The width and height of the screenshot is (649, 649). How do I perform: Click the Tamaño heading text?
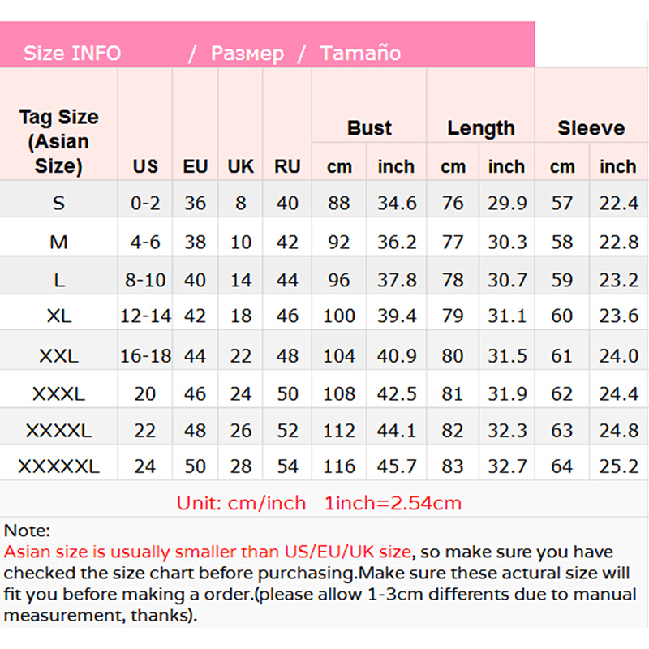[360, 54]
